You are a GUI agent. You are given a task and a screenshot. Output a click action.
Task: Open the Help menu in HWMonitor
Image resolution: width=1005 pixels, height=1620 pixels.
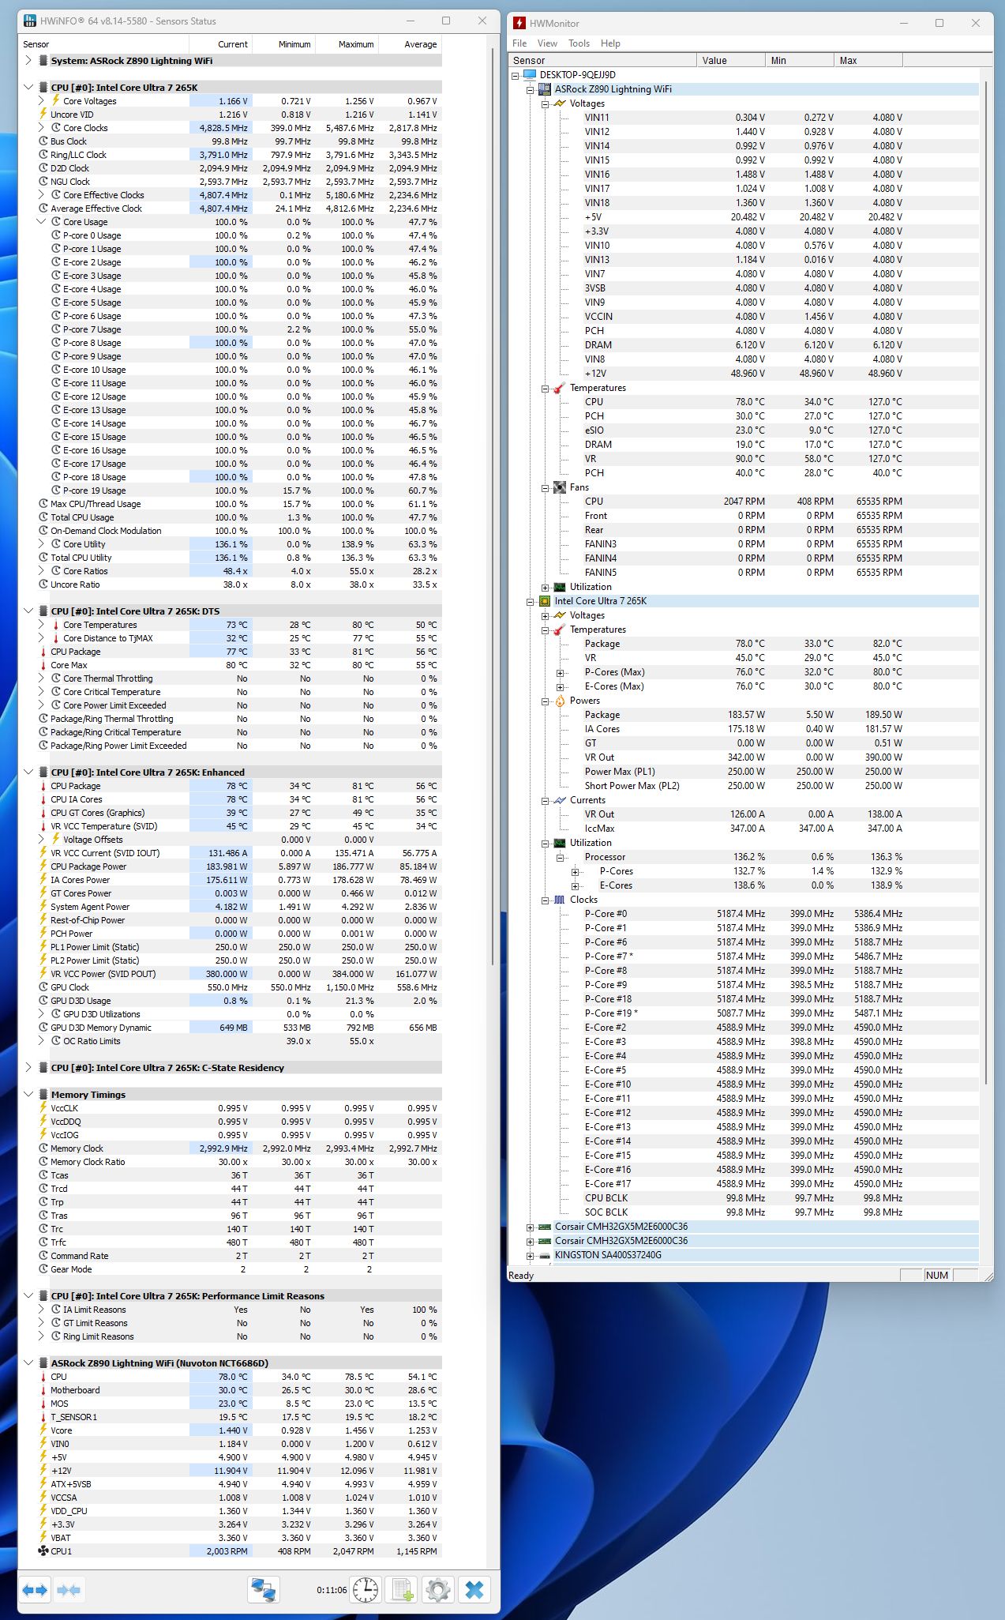pyautogui.click(x=610, y=43)
